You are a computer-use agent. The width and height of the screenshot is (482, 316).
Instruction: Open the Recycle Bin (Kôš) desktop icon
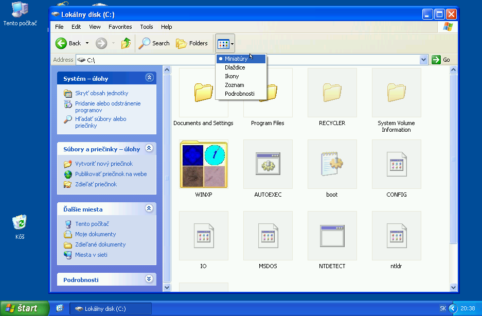click(20, 223)
